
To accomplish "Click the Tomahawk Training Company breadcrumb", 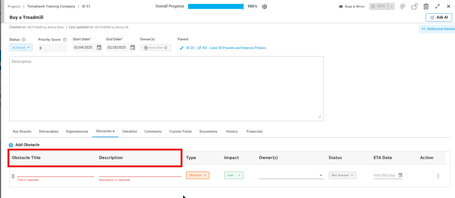I will 51,6.
